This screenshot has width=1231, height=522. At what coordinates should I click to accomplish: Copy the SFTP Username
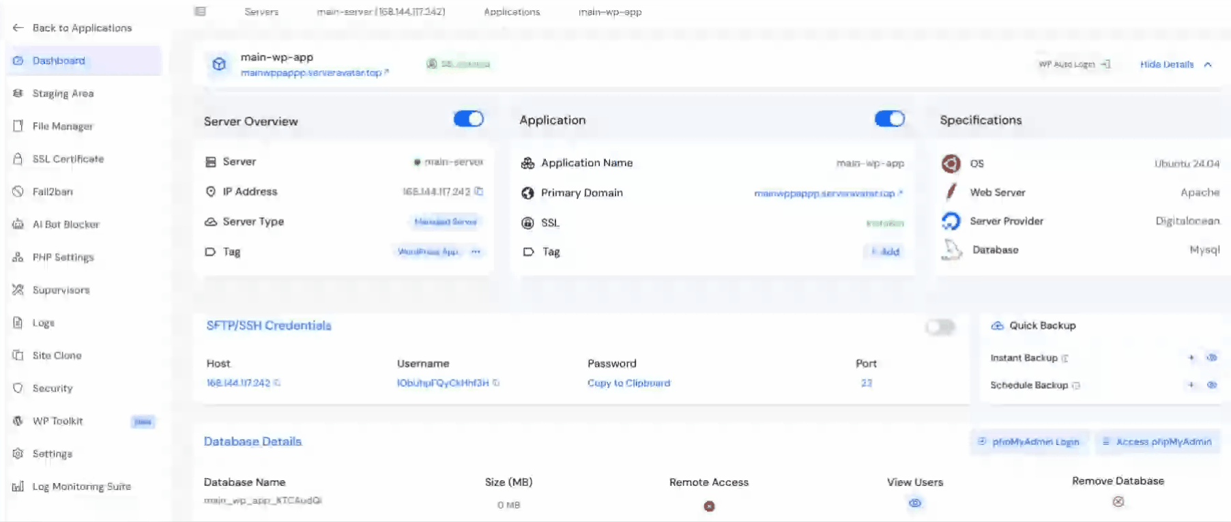pyautogui.click(x=496, y=383)
